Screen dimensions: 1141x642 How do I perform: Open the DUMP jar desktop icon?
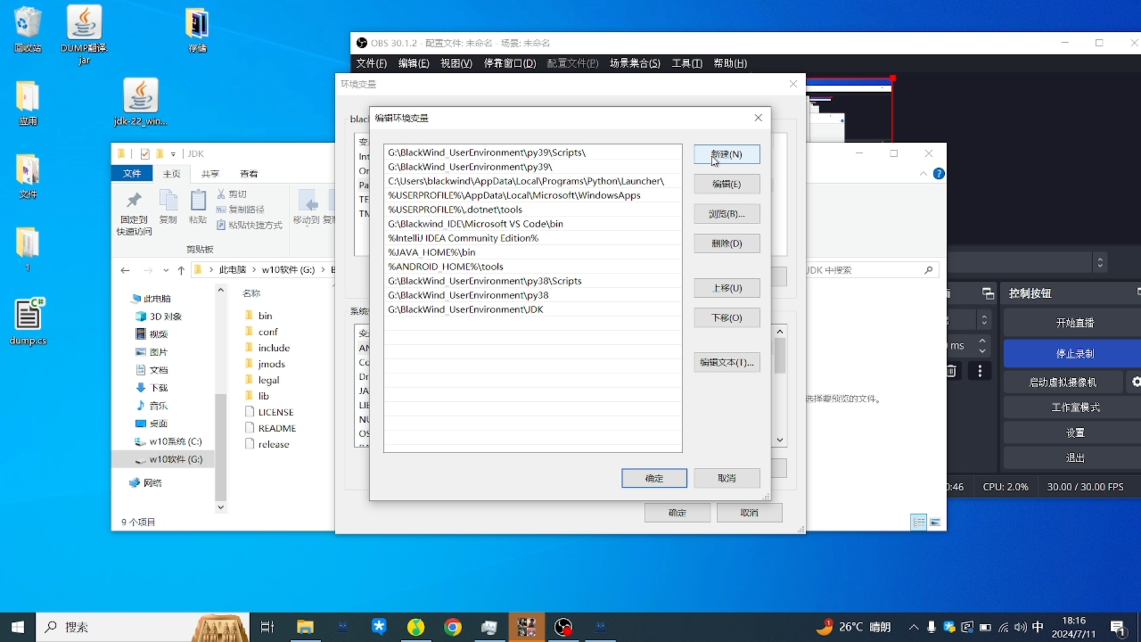(x=84, y=34)
